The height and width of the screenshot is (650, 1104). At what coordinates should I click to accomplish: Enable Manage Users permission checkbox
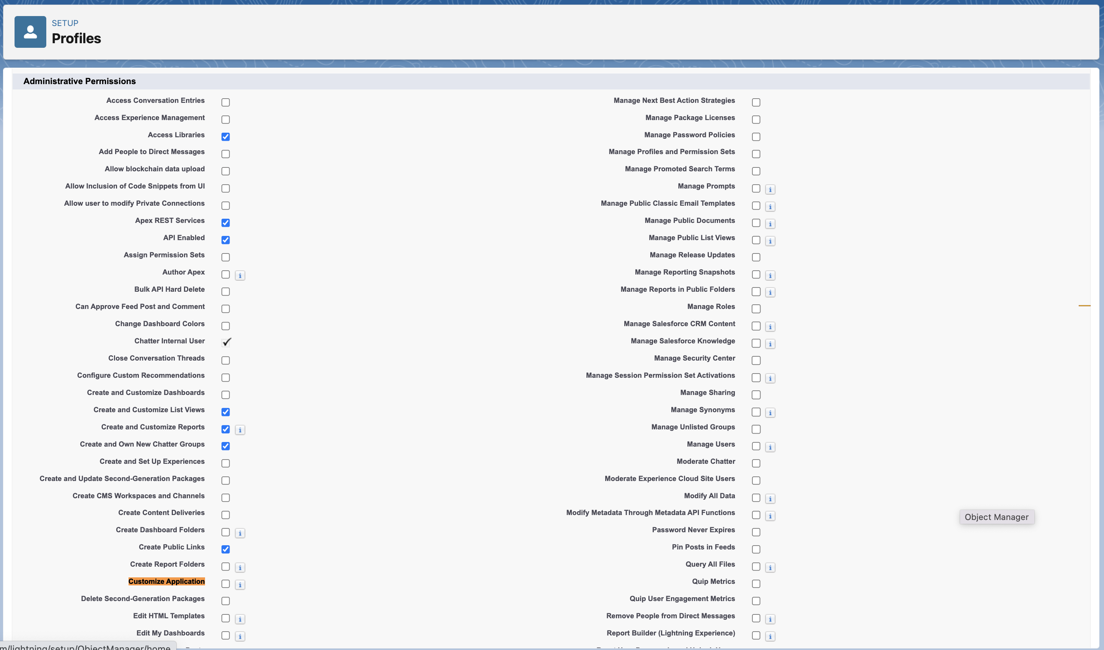(756, 446)
